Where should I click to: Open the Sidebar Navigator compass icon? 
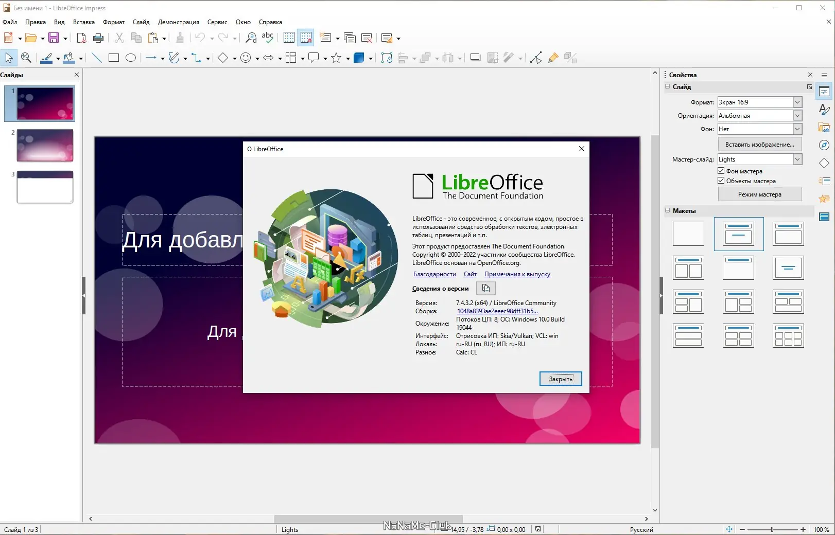[x=824, y=145]
